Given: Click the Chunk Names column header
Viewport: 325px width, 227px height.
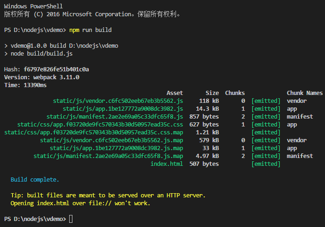Looking at the screenshot, I should pyautogui.click(x=305, y=93).
